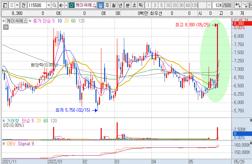This screenshot has height=164, width=252.
Task: Switch to 초 (second) chart period
Action: click(x=134, y=6)
